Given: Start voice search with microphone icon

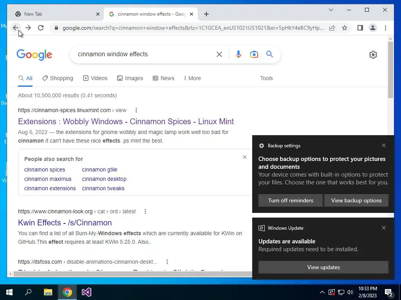Looking at the screenshot, I should pos(238,54).
